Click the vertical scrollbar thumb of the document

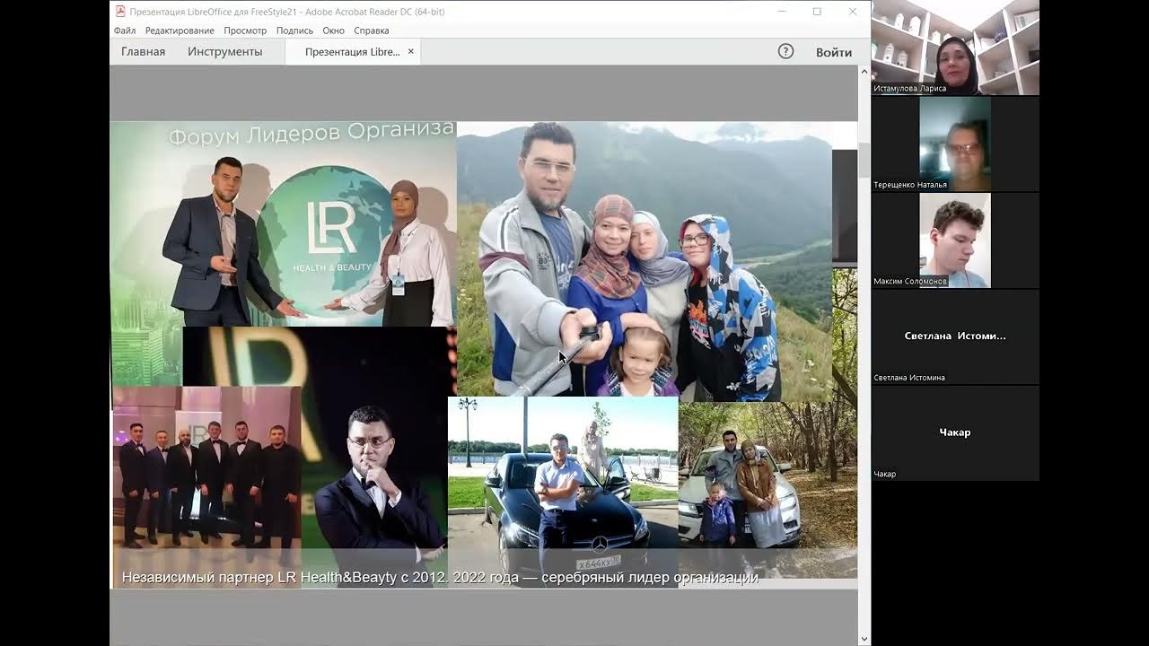(864, 160)
